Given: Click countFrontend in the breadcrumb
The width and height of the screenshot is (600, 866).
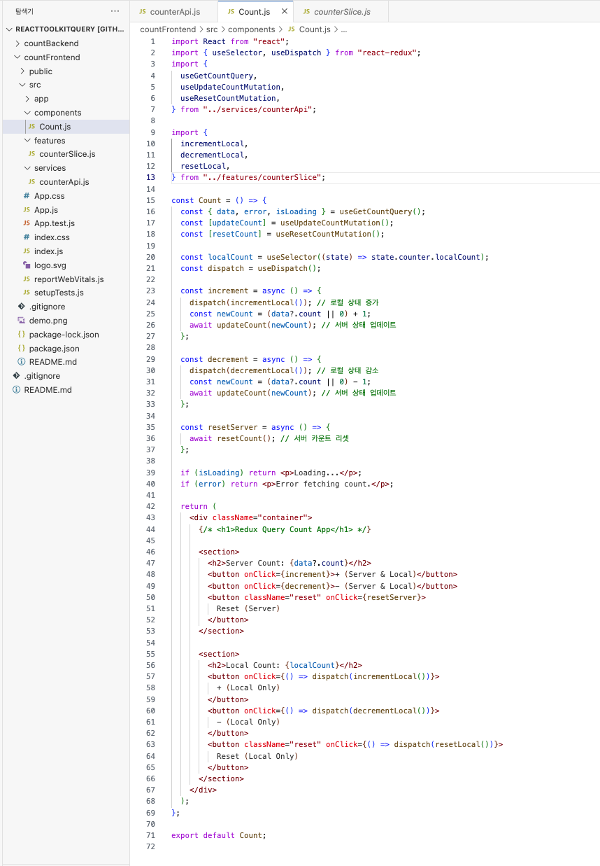Looking at the screenshot, I should pyautogui.click(x=168, y=29).
